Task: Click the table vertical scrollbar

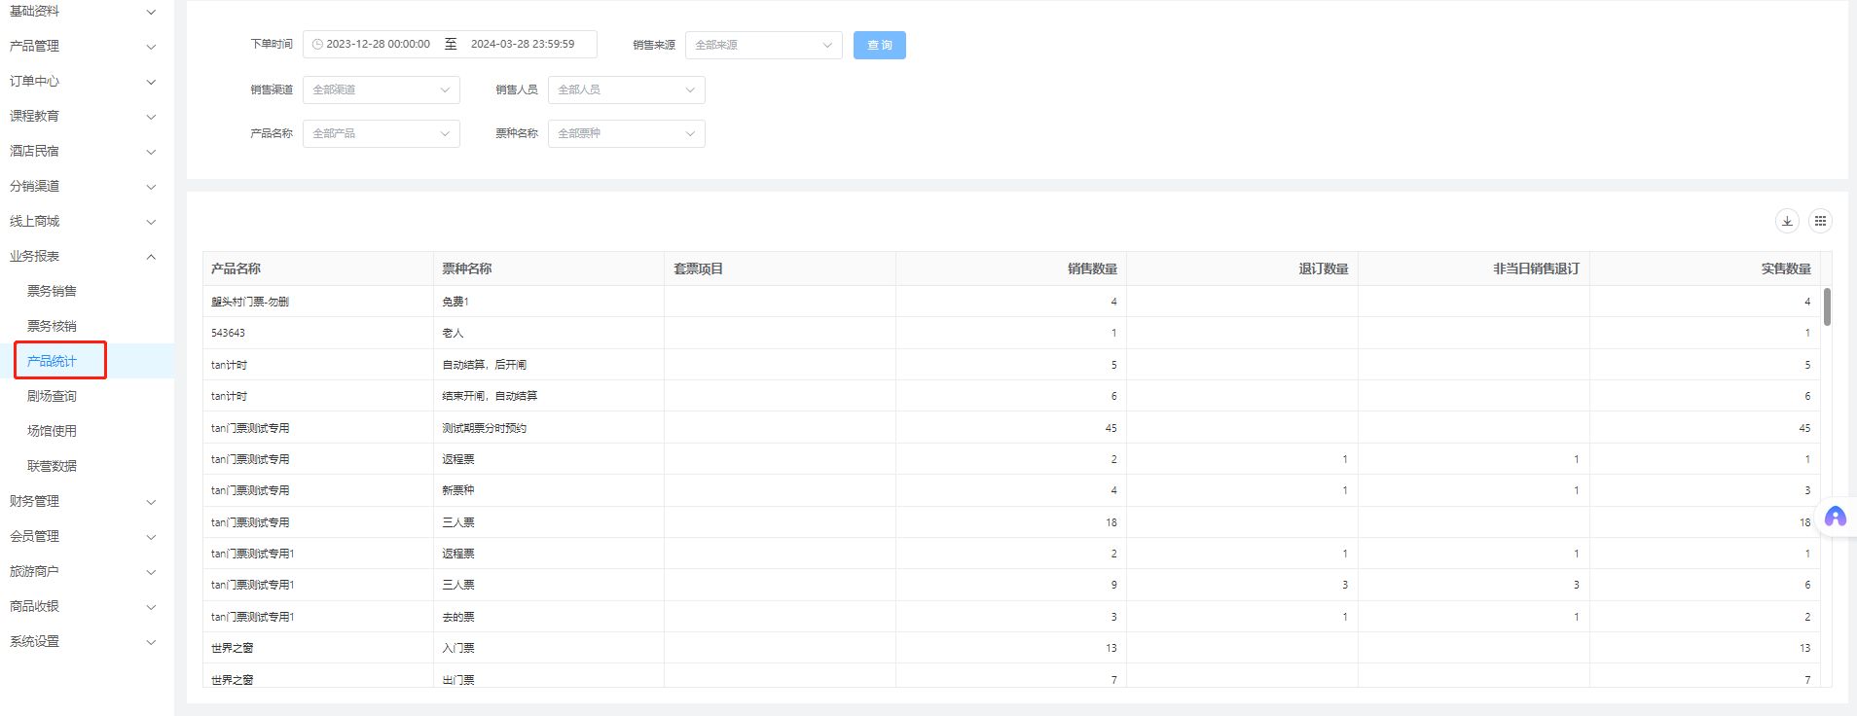Action: click(x=1827, y=307)
